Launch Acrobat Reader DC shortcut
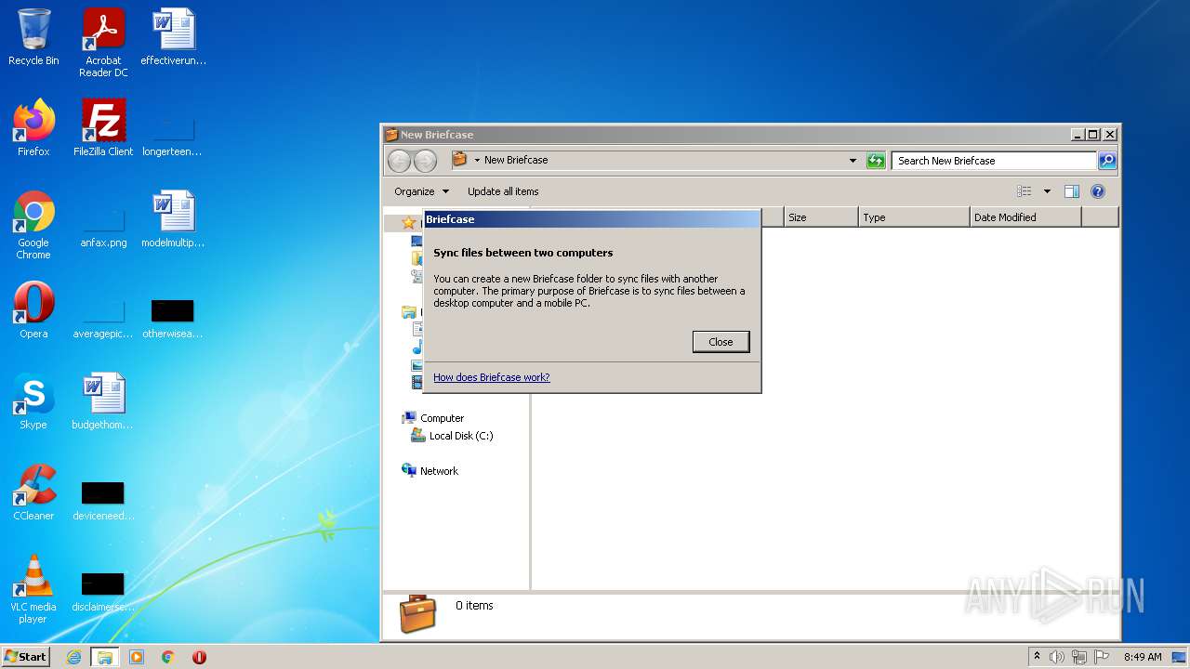1190x669 pixels. (103, 43)
